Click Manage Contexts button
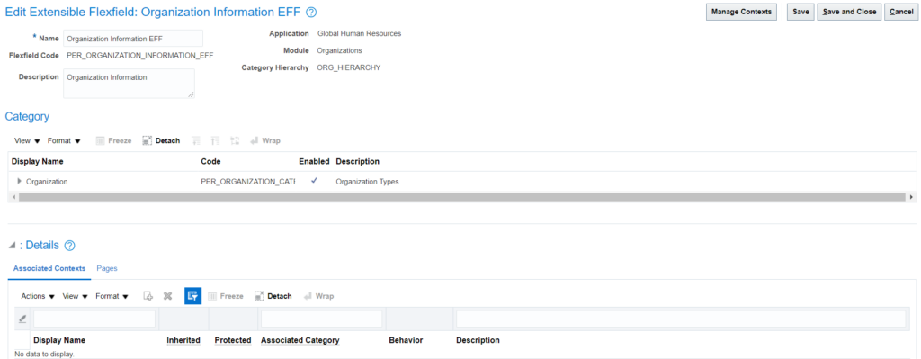 (741, 12)
